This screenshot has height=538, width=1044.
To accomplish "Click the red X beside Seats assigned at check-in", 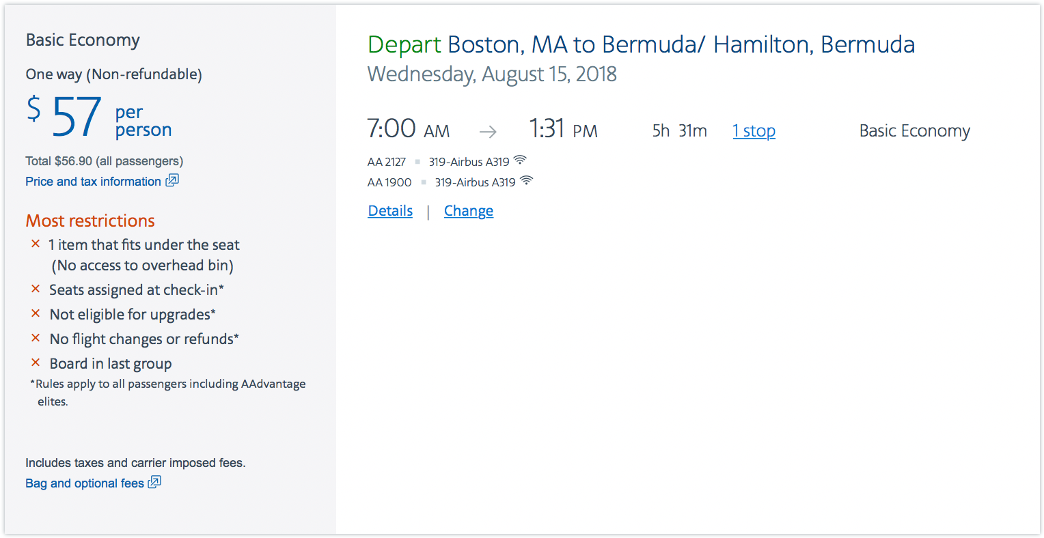I will pos(36,289).
